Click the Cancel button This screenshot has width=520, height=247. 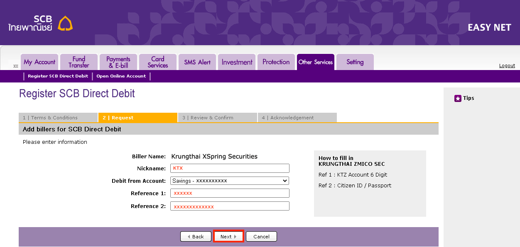(x=261, y=237)
